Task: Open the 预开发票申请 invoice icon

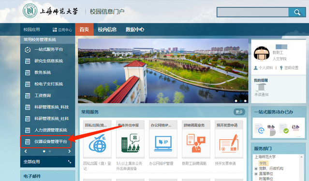Action: click(229, 143)
